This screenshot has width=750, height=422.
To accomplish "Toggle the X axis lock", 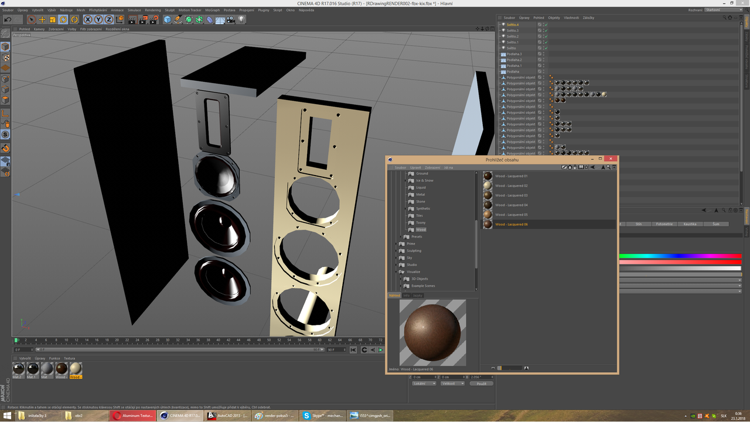I will 88,19.
